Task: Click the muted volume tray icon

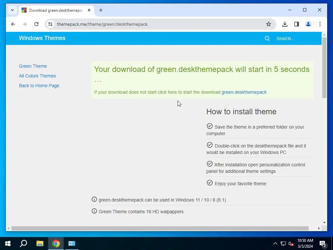Action: click(x=291, y=243)
